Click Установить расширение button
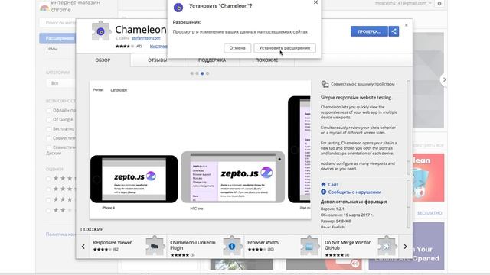This screenshot has width=490, height=275. click(x=285, y=48)
